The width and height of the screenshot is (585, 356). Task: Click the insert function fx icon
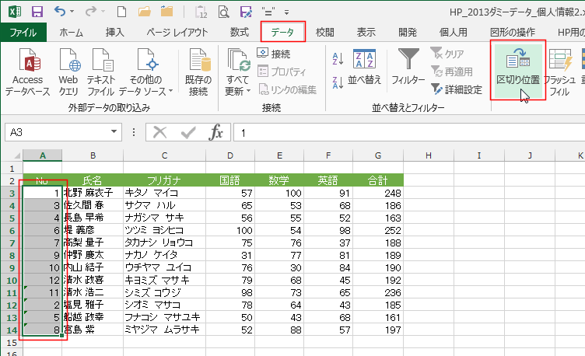click(216, 133)
